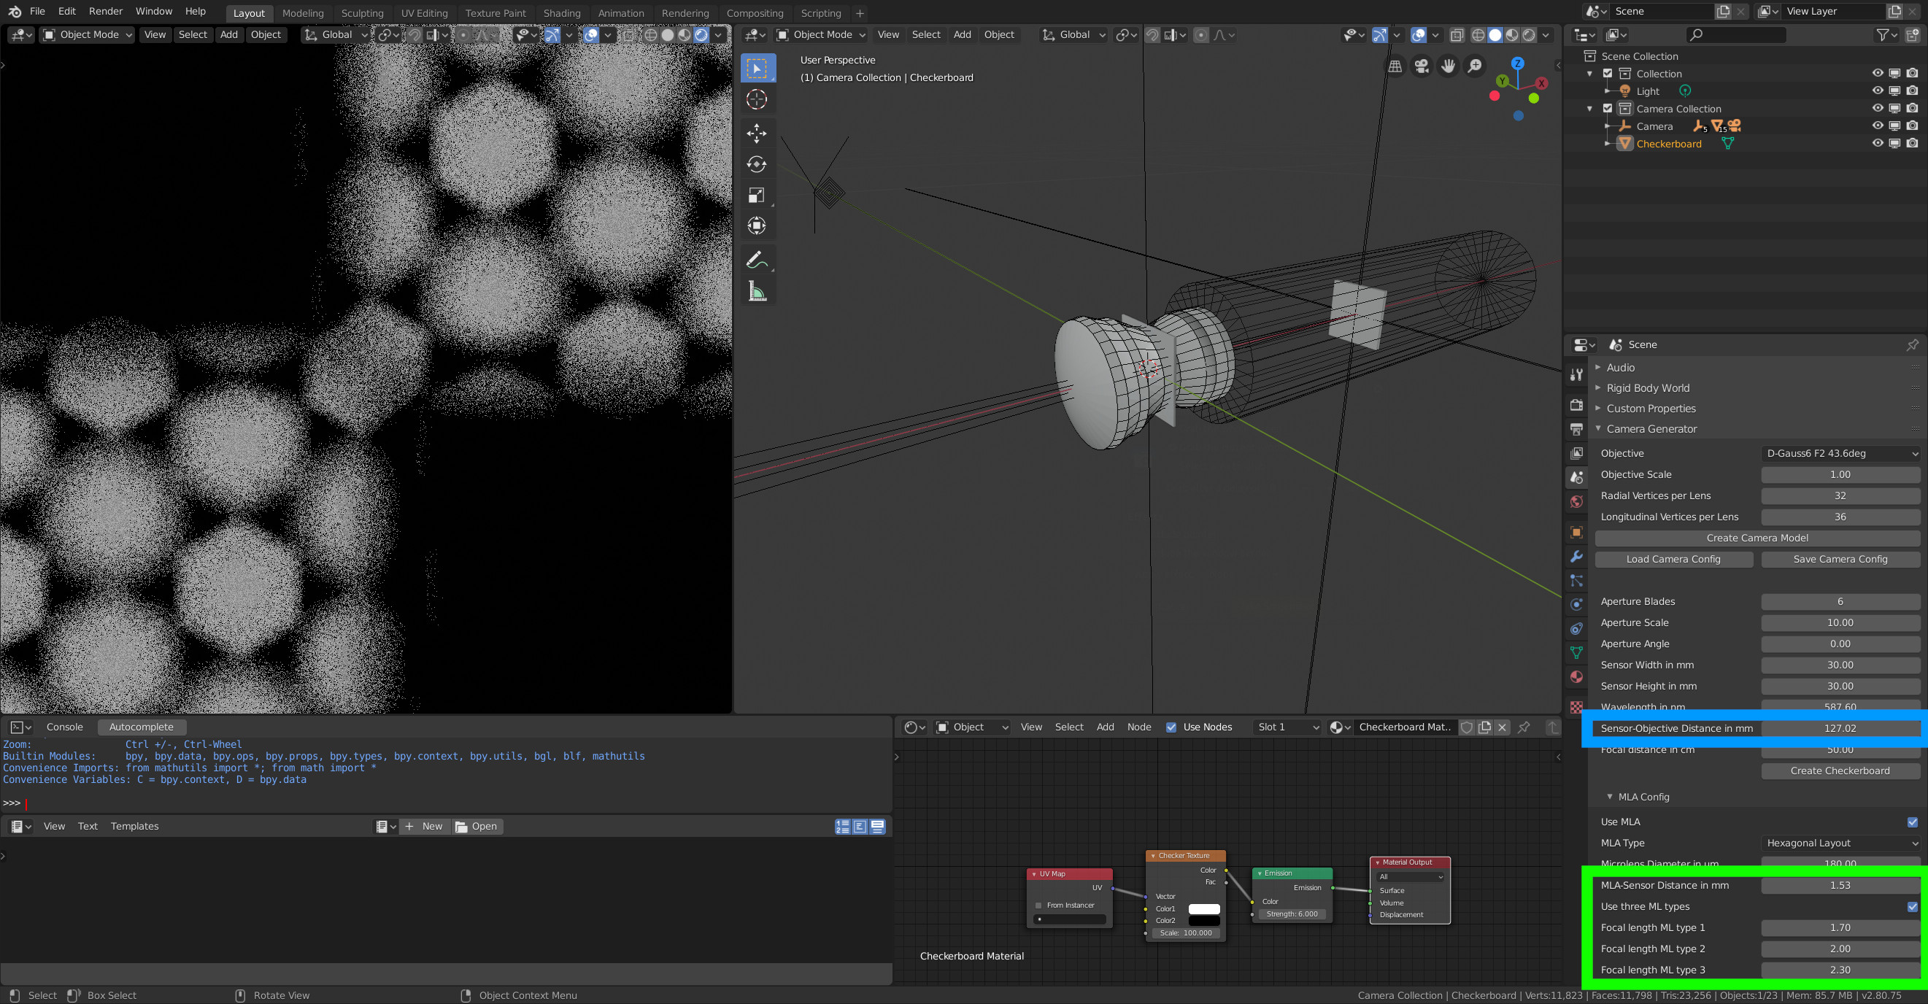The width and height of the screenshot is (1928, 1004).
Task: Select the Measure tool
Action: point(757,291)
